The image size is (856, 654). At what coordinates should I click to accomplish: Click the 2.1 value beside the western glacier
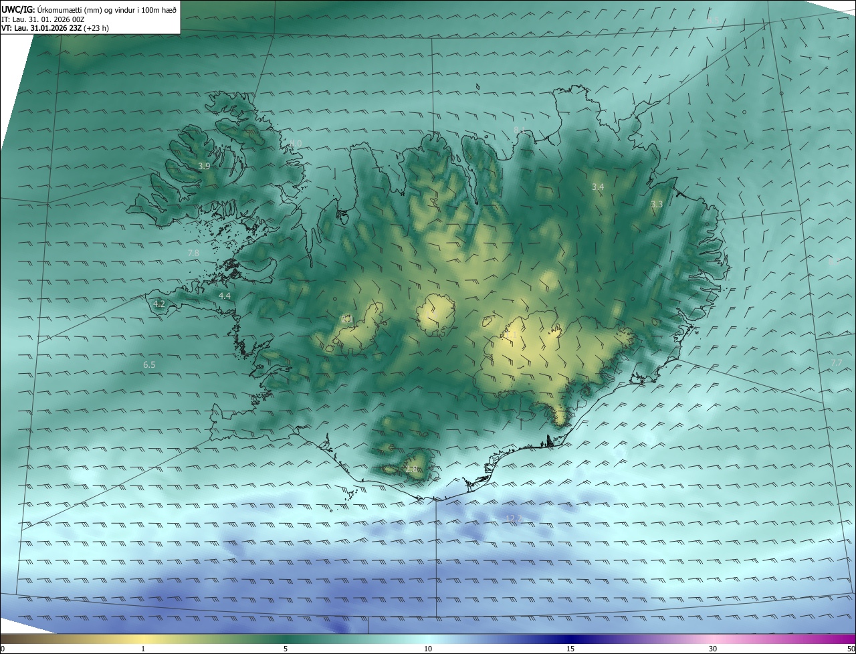tap(347, 320)
